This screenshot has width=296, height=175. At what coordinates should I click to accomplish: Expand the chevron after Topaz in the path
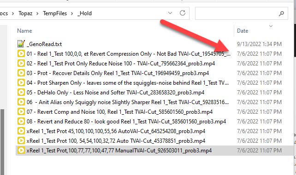click(x=37, y=13)
